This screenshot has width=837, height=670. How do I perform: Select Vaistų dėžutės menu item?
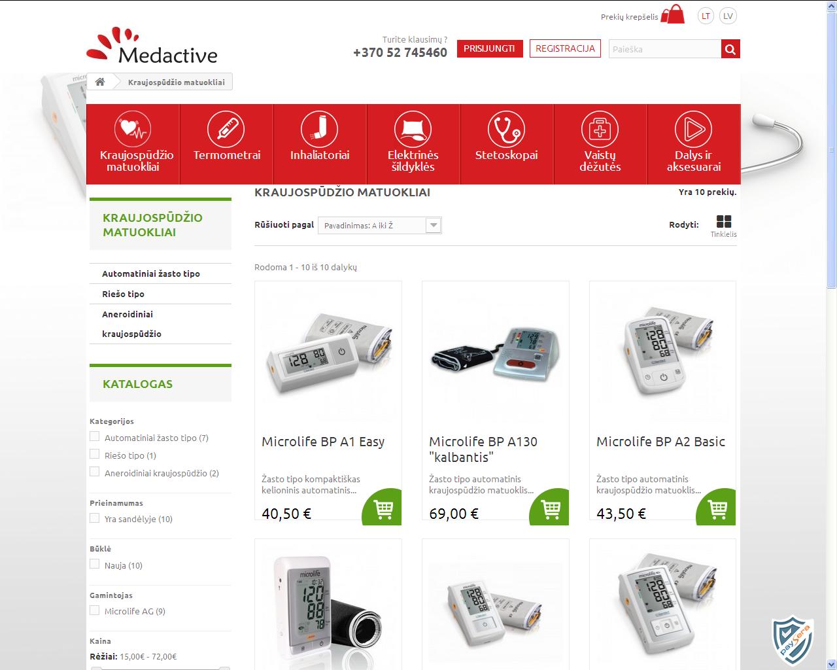(x=600, y=144)
